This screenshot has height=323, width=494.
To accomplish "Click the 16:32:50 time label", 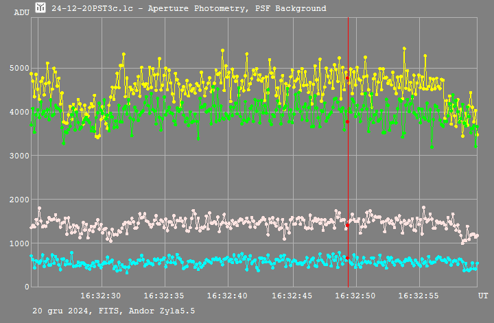I will pos(355,296).
